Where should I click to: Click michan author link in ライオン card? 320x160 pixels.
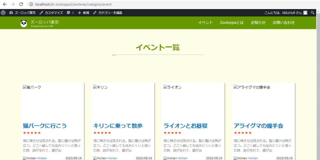tap(183, 158)
